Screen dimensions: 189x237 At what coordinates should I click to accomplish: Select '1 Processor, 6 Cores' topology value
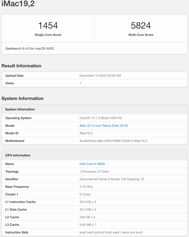(x=94, y=172)
